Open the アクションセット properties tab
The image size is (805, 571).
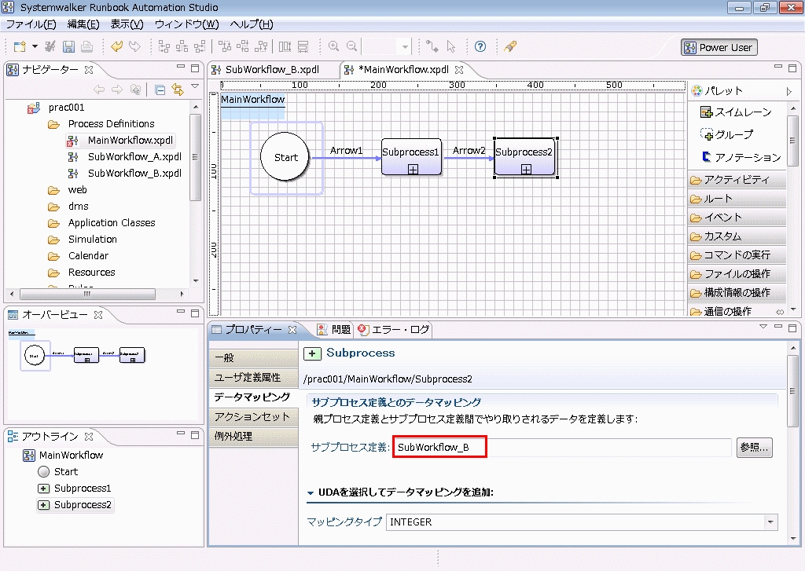point(252,416)
